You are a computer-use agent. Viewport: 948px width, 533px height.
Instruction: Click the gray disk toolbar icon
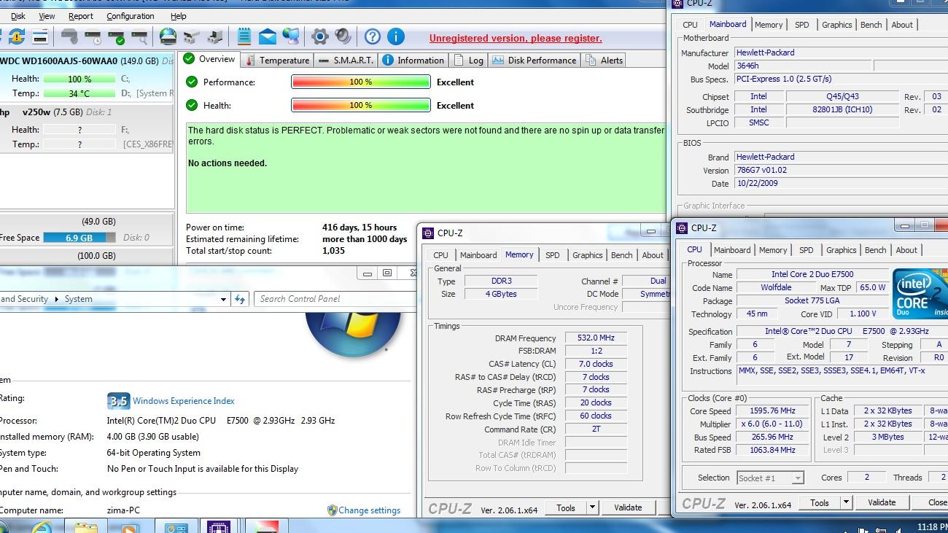pyautogui.click(x=69, y=36)
